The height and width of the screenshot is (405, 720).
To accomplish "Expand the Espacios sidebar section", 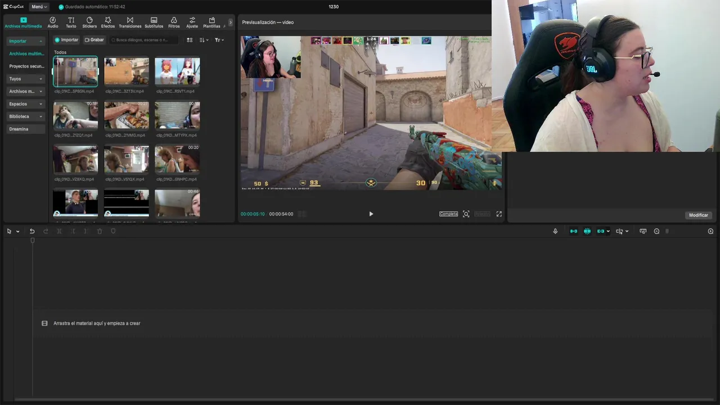I will 25,104.
